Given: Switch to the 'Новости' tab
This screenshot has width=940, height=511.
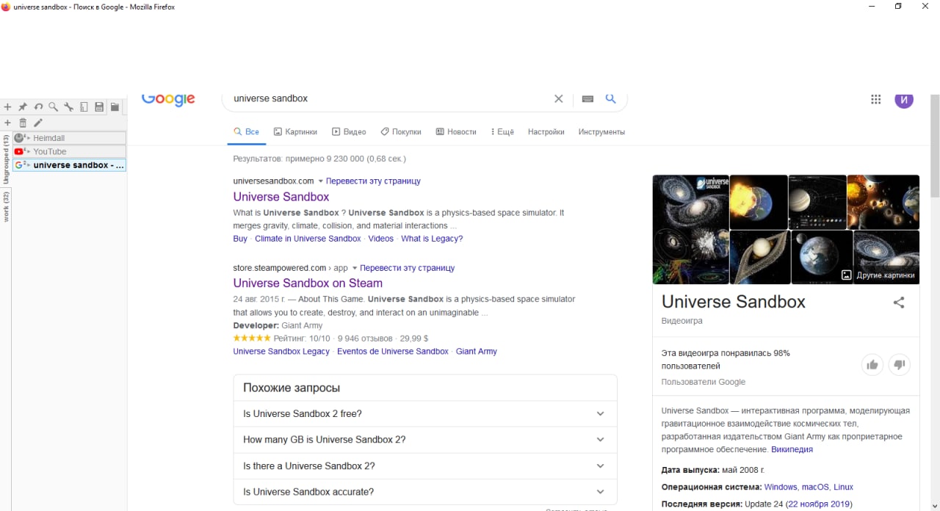Looking at the screenshot, I should pyautogui.click(x=456, y=132).
